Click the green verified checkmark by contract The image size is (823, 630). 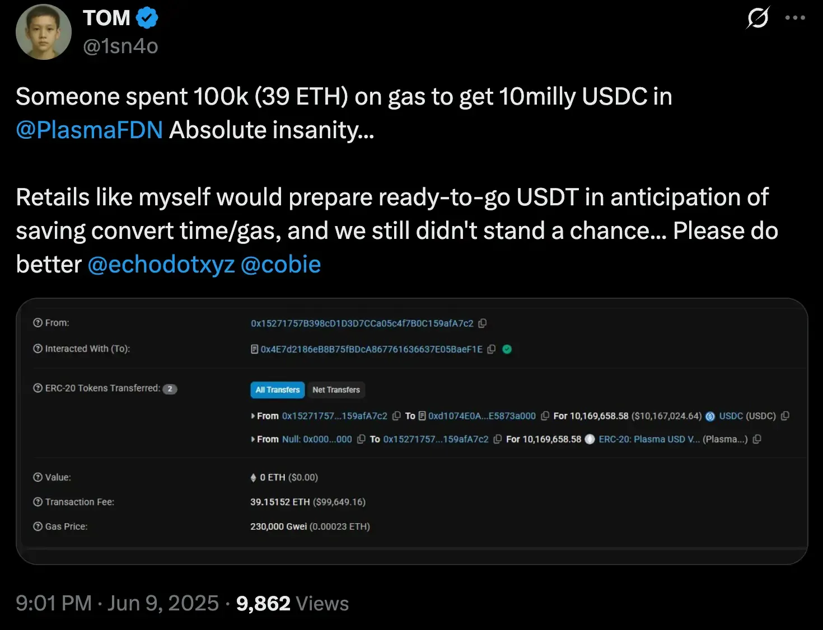[x=507, y=349]
